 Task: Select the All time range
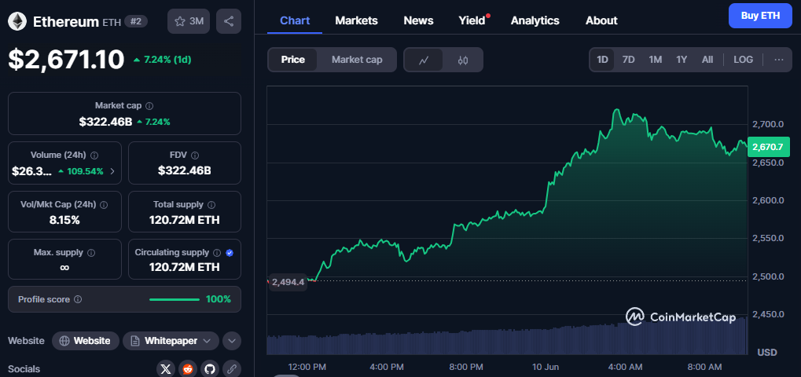(x=707, y=60)
